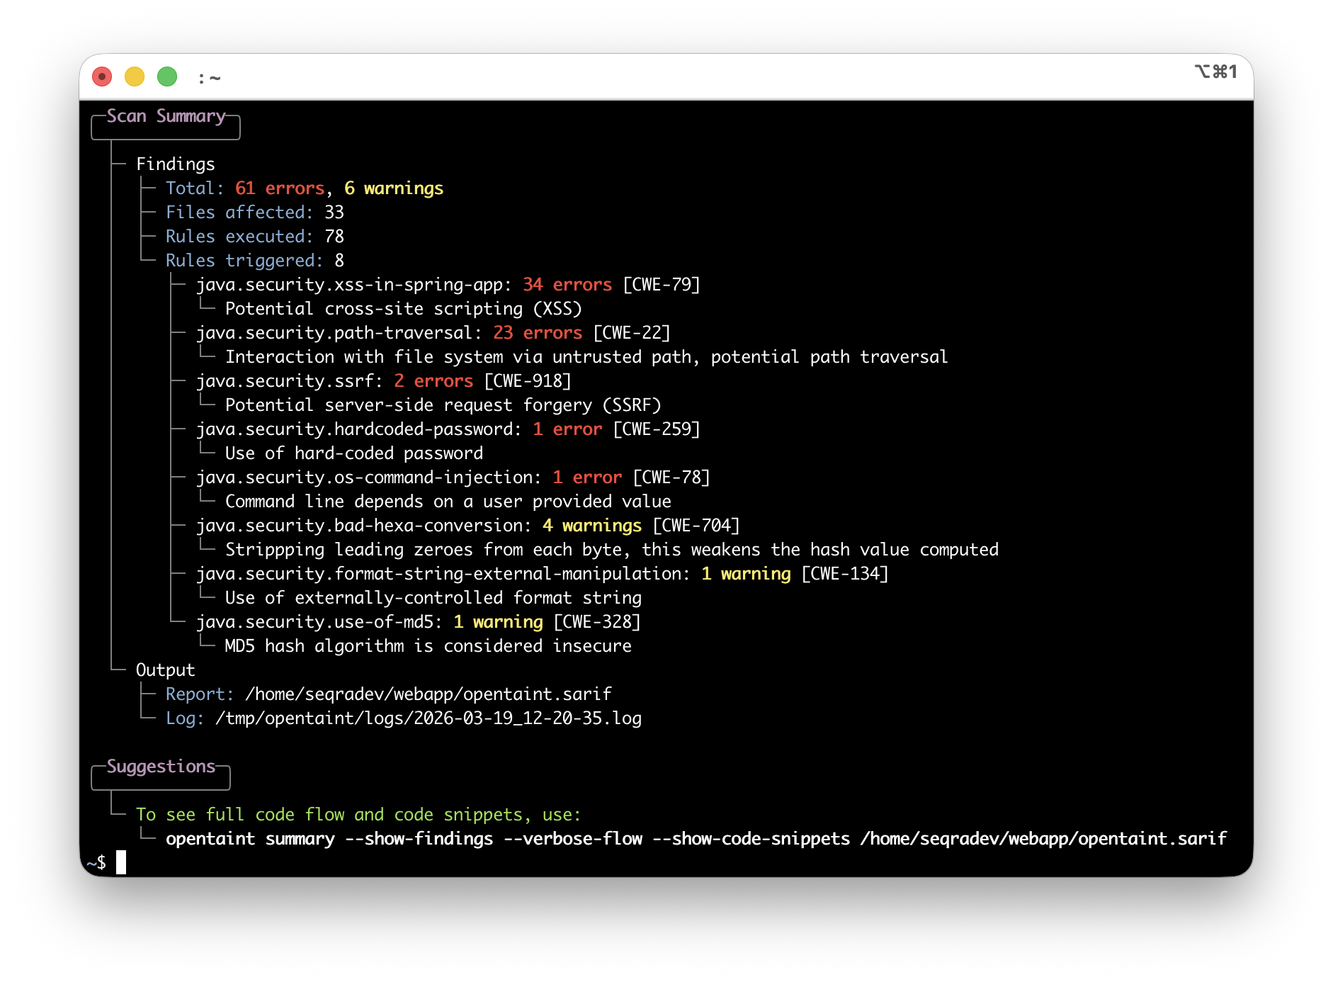Select the java.security.ssrf rule entry
The image size is (1333, 982).
click(290, 380)
